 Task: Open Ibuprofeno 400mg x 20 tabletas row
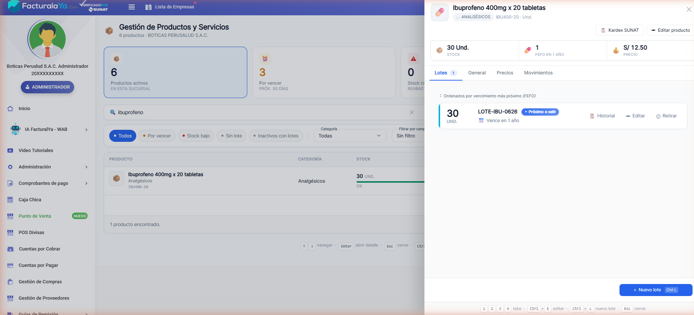(x=264, y=181)
